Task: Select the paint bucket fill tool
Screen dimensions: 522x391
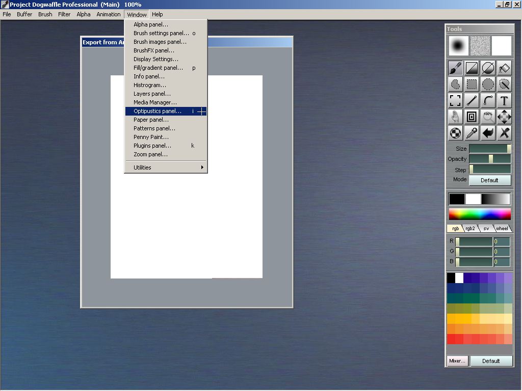Action: click(504, 68)
